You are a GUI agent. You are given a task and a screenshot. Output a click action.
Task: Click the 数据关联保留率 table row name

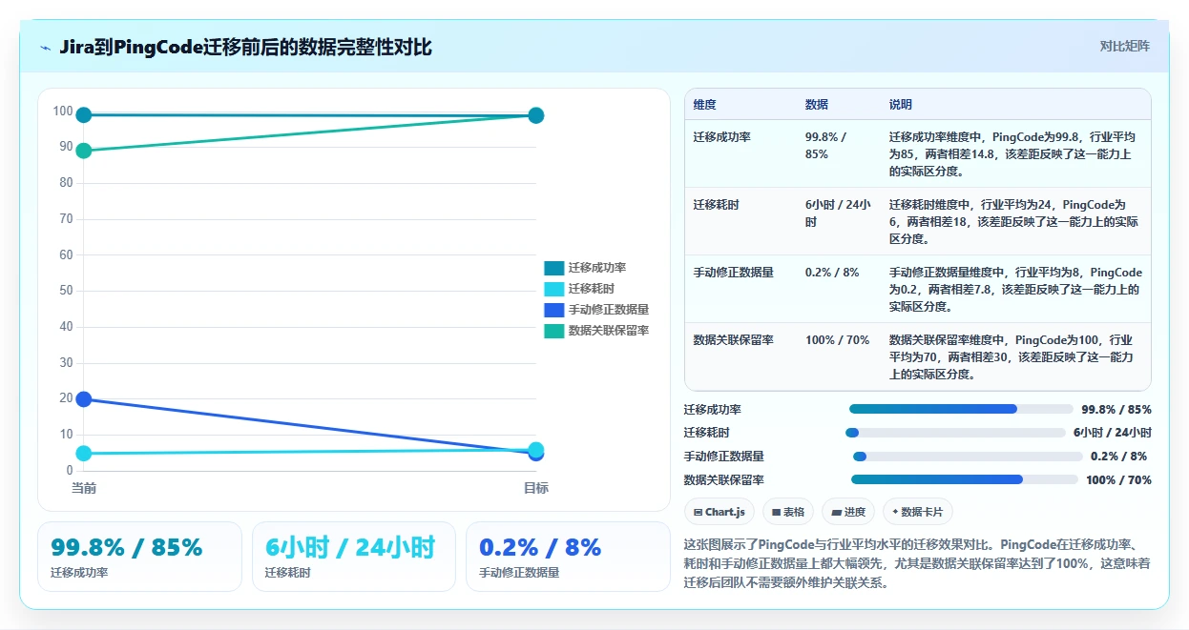[733, 340]
